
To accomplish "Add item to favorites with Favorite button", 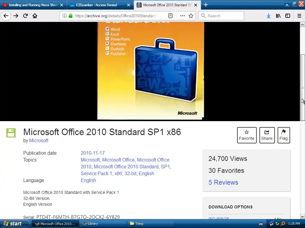I will click(247, 135).
